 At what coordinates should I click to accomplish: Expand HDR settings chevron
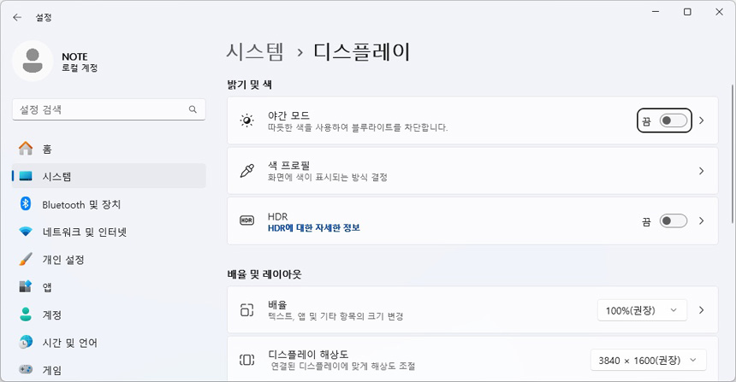click(x=702, y=220)
